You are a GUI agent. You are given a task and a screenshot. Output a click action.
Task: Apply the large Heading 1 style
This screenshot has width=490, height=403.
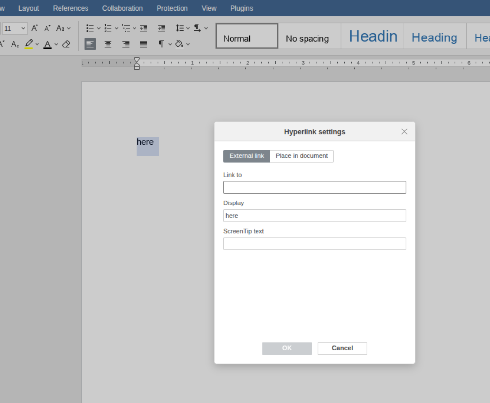tap(372, 36)
